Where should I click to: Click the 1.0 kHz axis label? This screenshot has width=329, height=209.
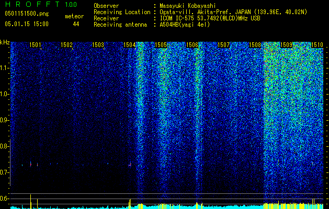point(4,94)
